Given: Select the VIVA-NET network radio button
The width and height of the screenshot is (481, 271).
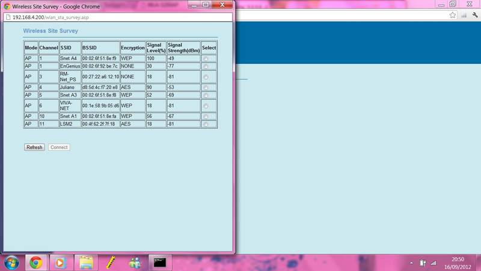Looking at the screenshot, I should pos(206,106).
